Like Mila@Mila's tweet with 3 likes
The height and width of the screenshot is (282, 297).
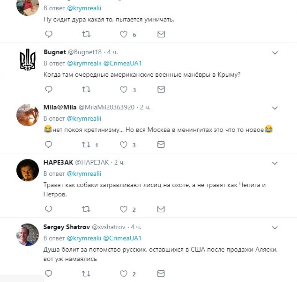click(x=124, y=145)
